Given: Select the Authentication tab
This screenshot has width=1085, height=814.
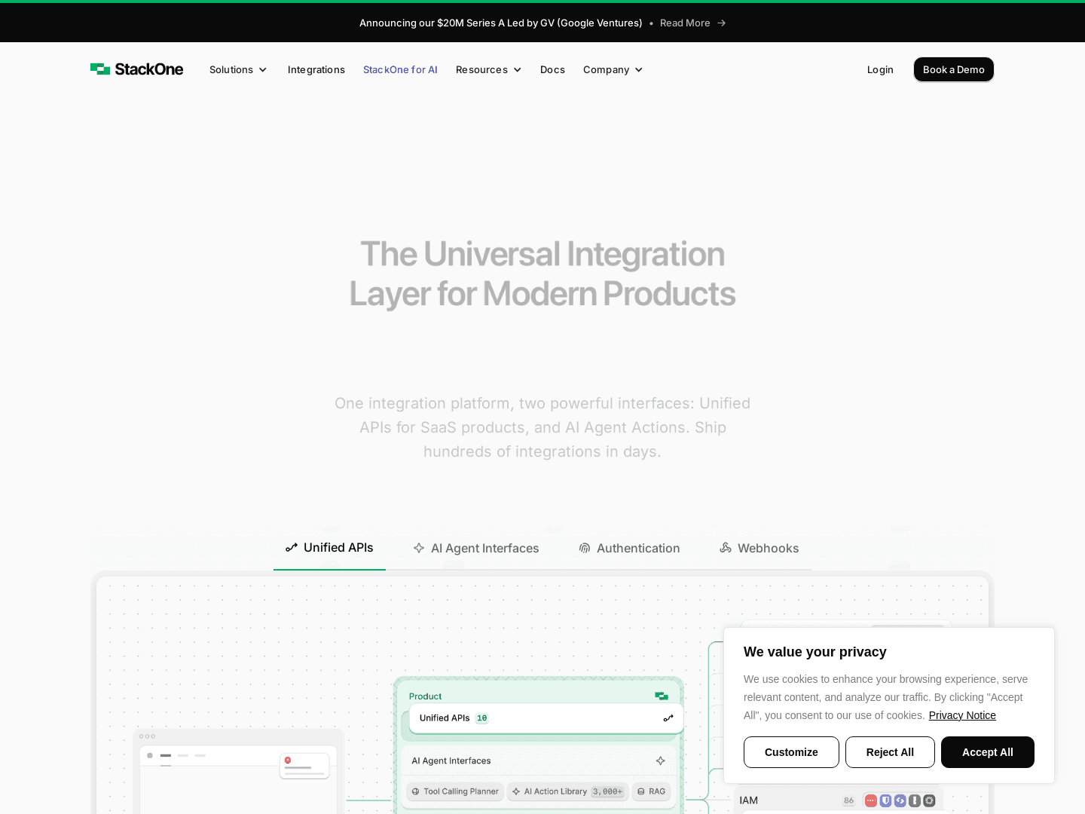Looking at the screenshot, I should [x=629, y=548].
